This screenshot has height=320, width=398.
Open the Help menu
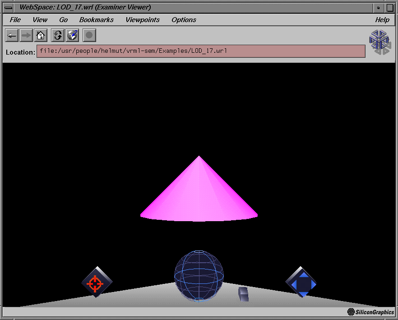(382, 20)
